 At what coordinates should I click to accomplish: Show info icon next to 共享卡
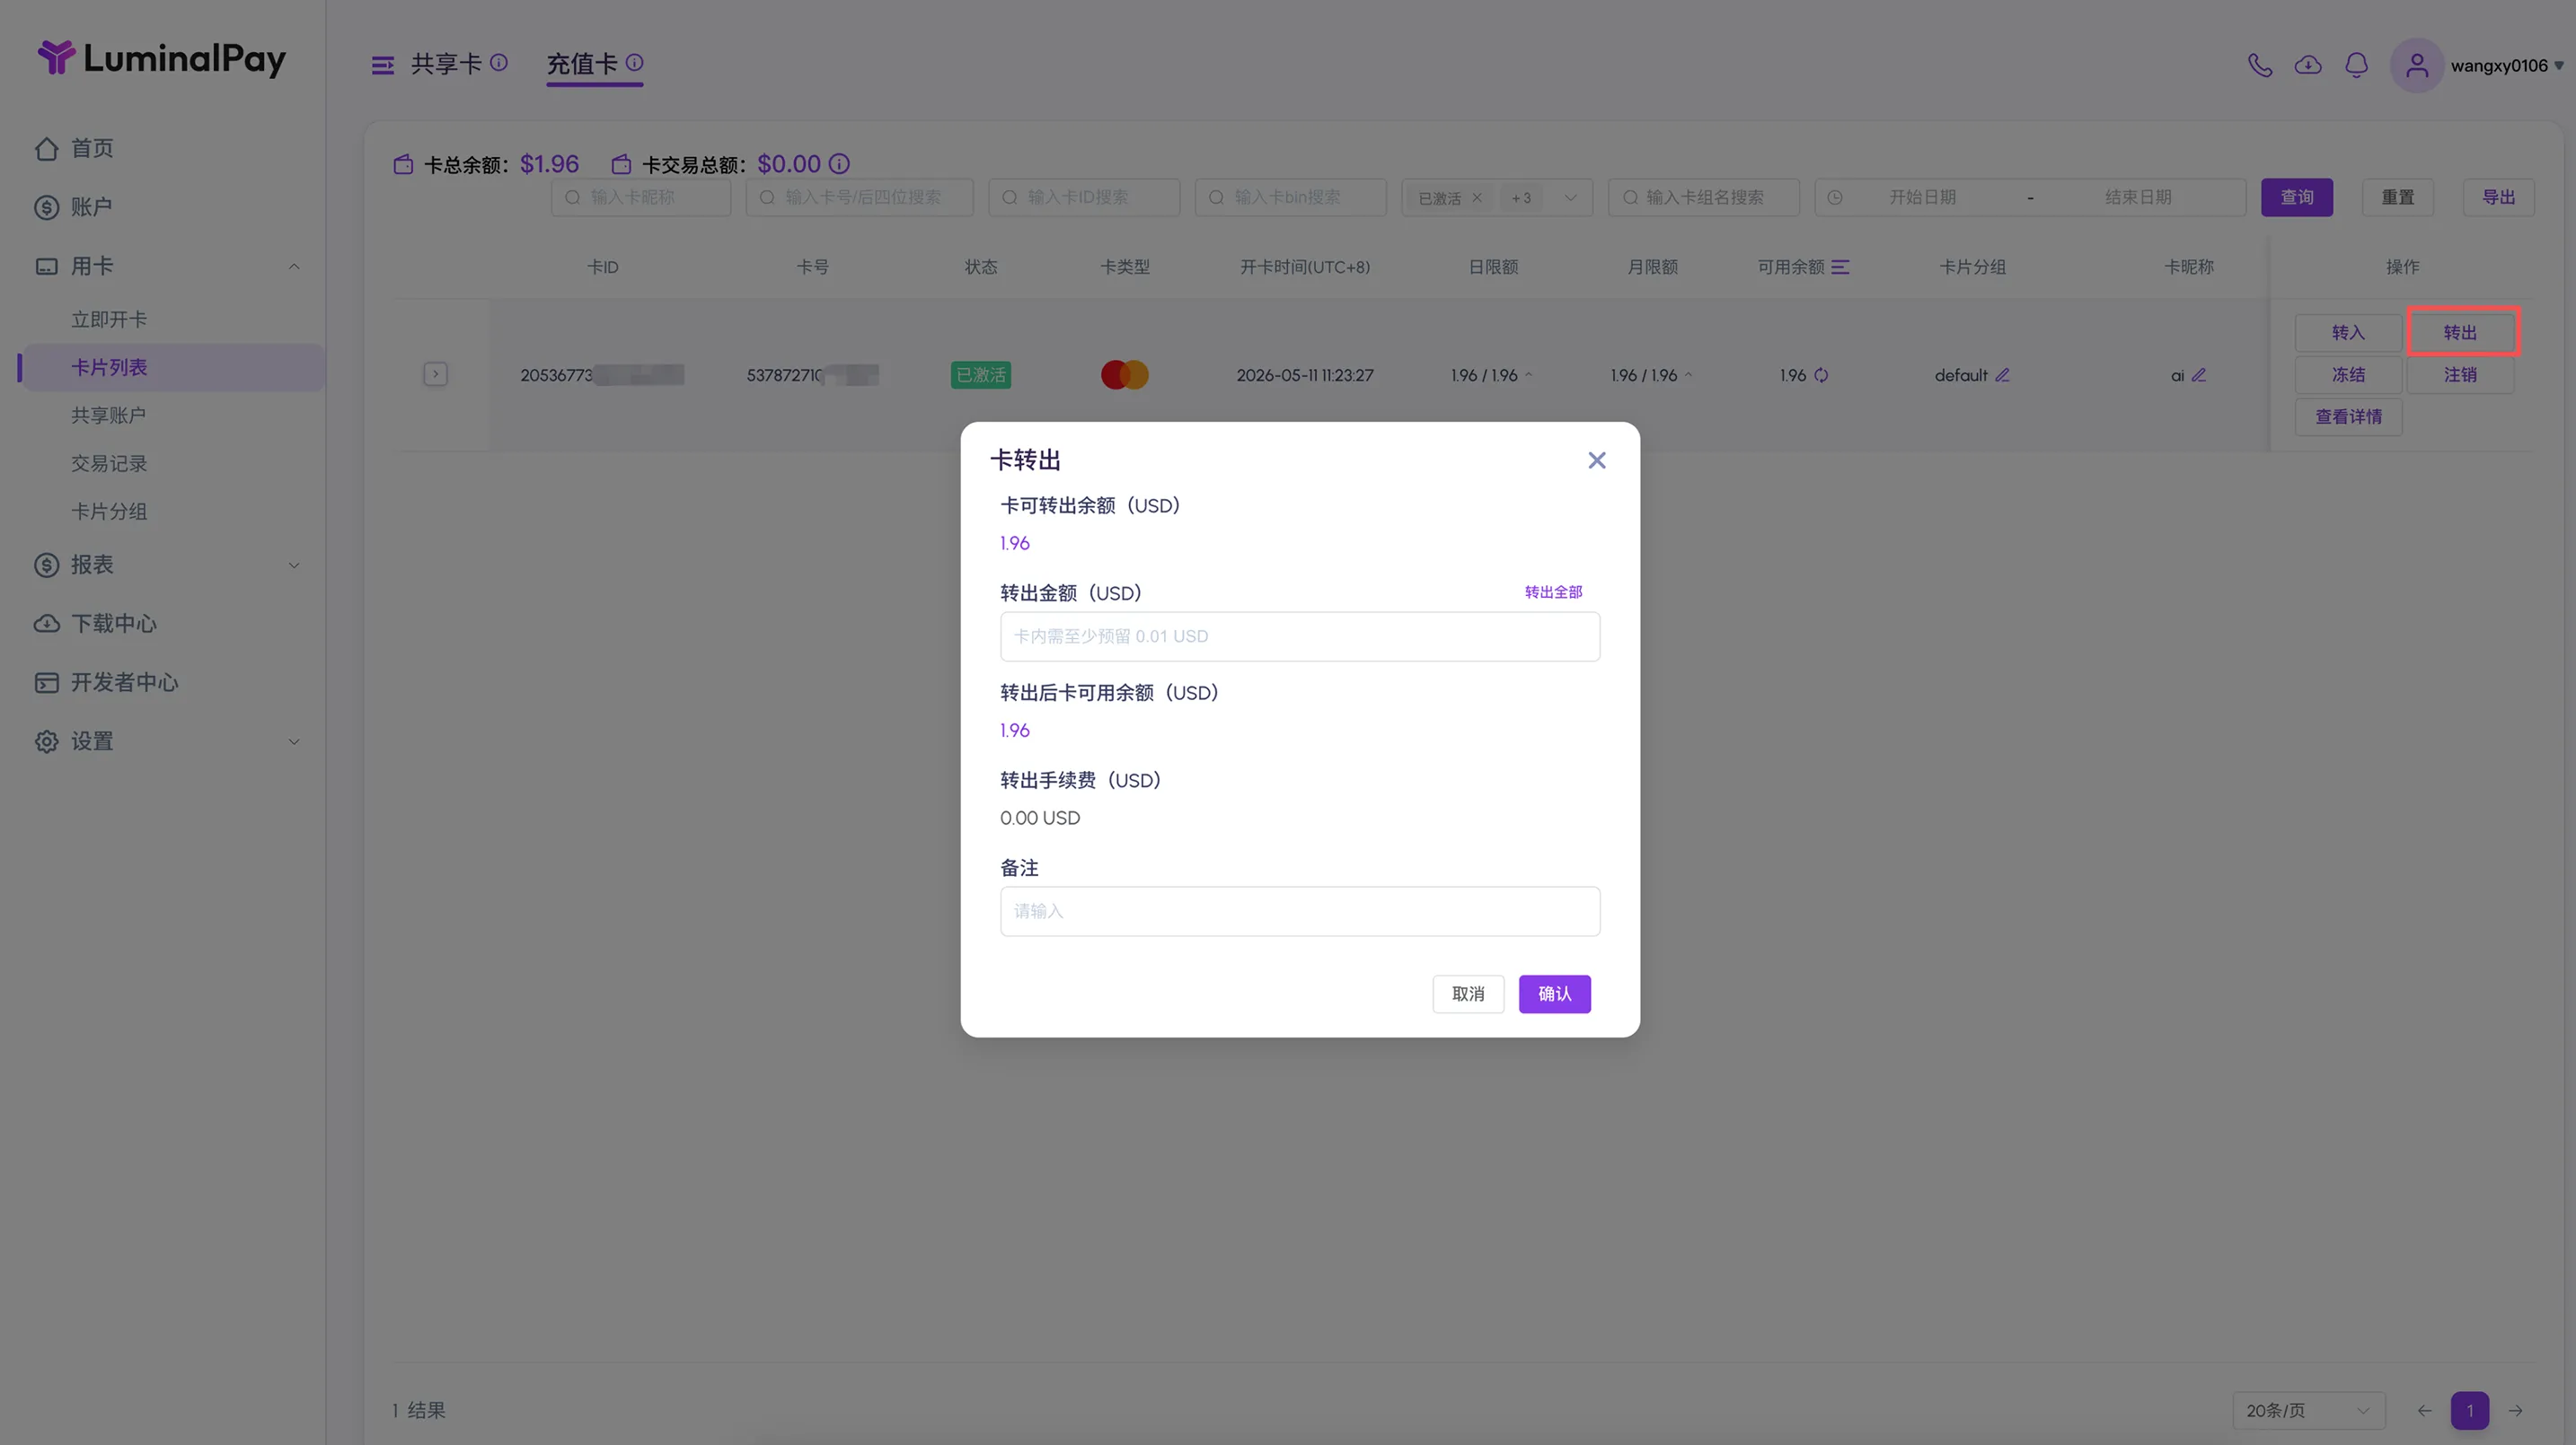498,63
